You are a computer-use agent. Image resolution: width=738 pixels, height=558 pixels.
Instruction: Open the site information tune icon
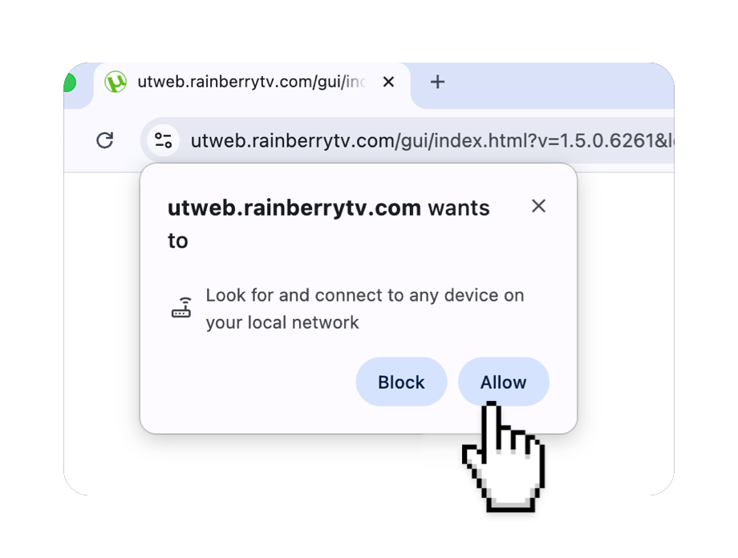coord(164,140)
